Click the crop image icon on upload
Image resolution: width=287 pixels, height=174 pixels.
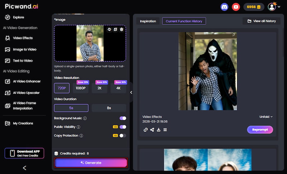[115, 29]
